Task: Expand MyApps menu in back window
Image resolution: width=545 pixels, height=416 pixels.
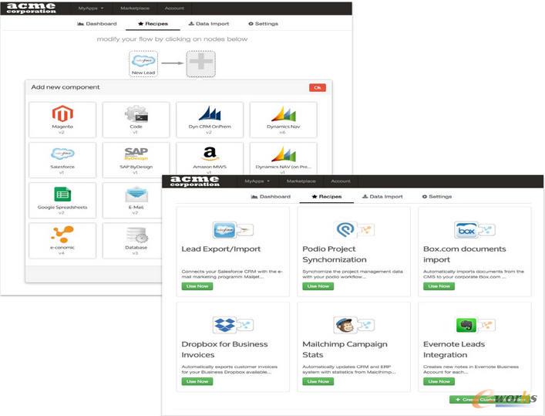Action: 89,8
